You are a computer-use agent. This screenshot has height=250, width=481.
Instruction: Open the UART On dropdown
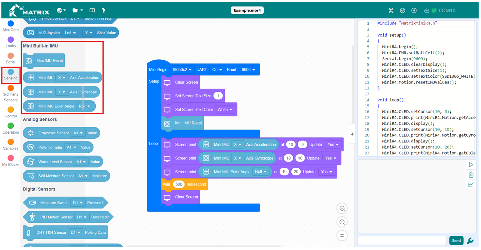point(217,70)
